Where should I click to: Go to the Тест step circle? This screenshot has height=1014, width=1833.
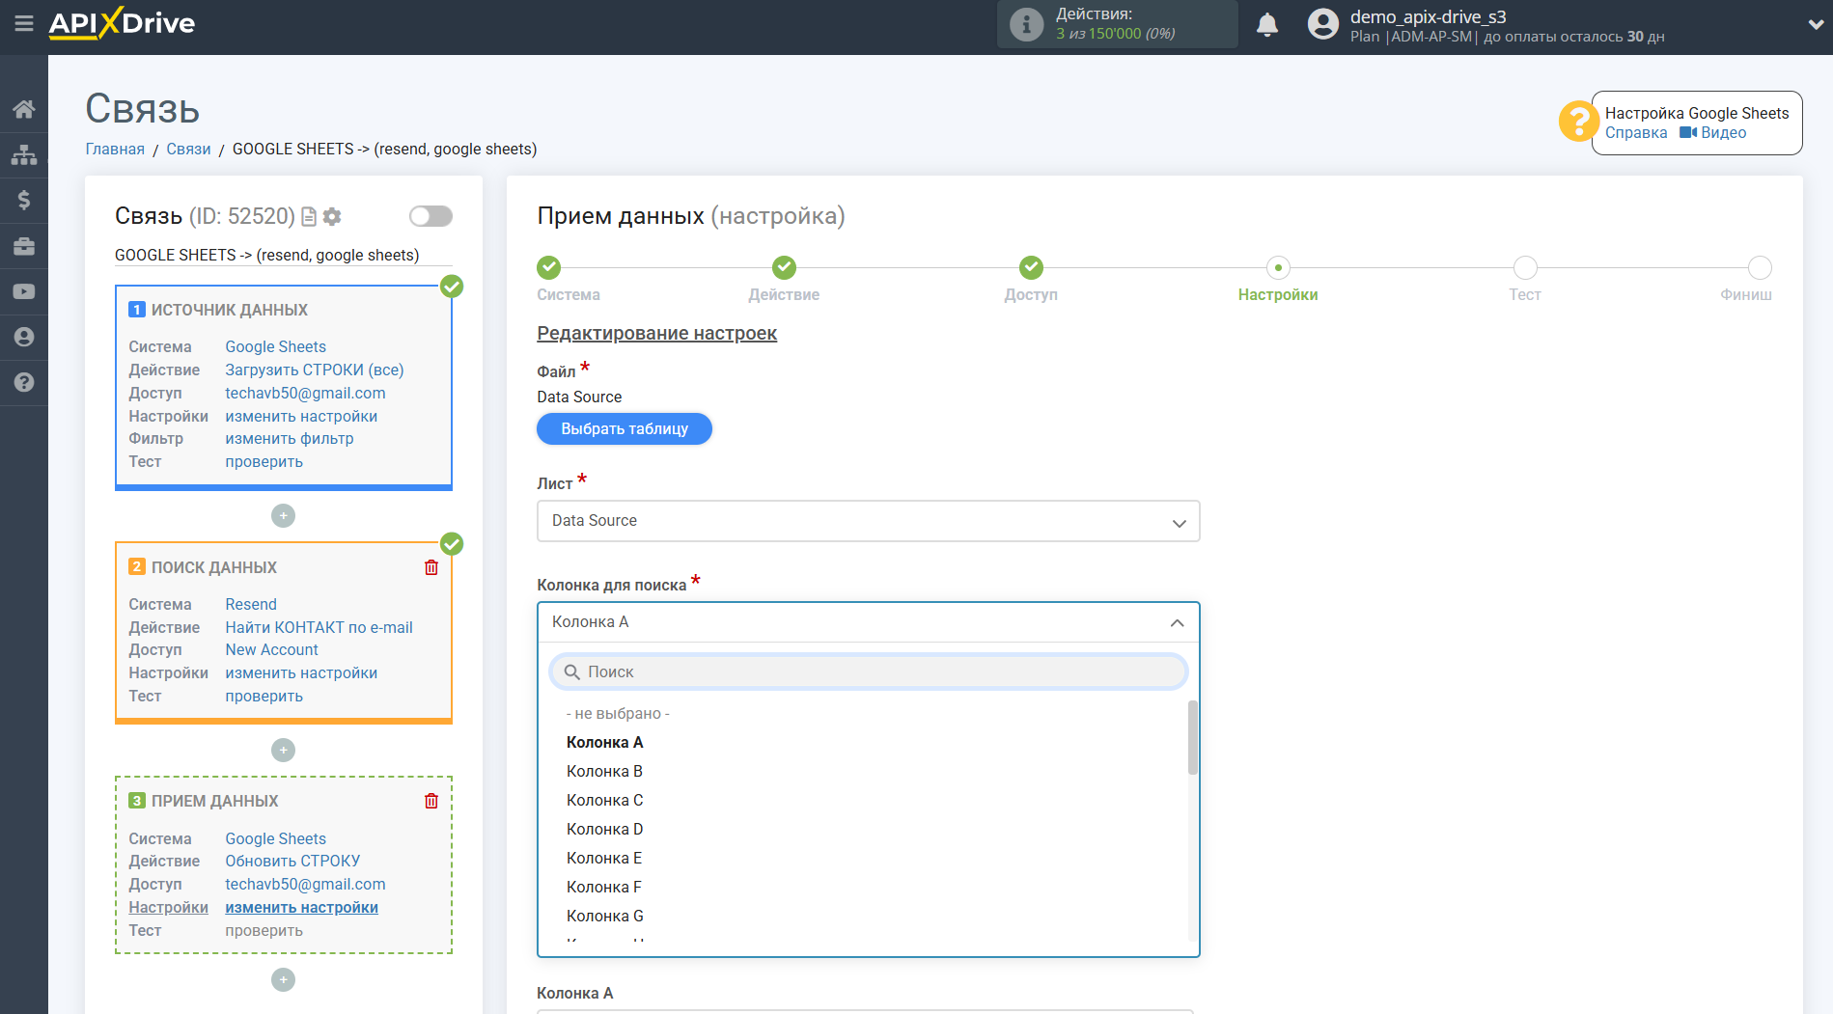click(x=1524, y=268)
